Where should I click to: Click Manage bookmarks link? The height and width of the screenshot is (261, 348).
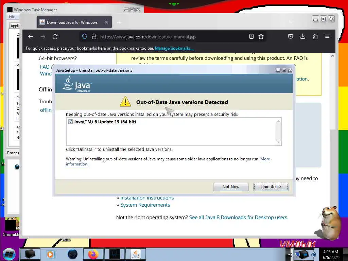[174, 48]
